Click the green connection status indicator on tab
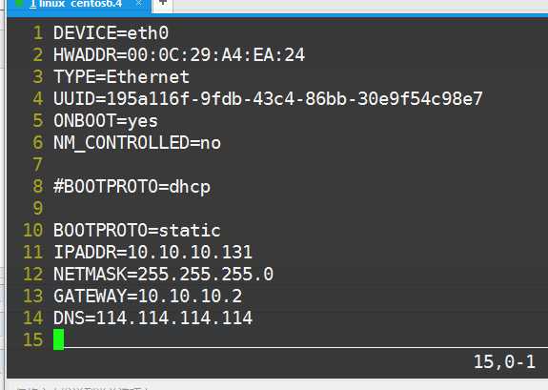Image resolution: width=548 pixels, height=390 pixels. click(19, 4)
